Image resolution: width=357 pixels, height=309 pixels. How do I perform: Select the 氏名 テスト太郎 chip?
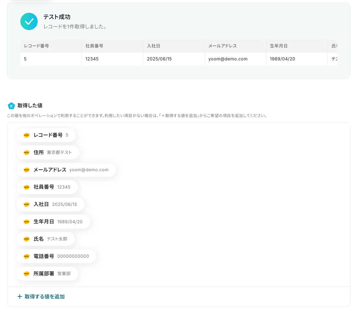[46, 239]
